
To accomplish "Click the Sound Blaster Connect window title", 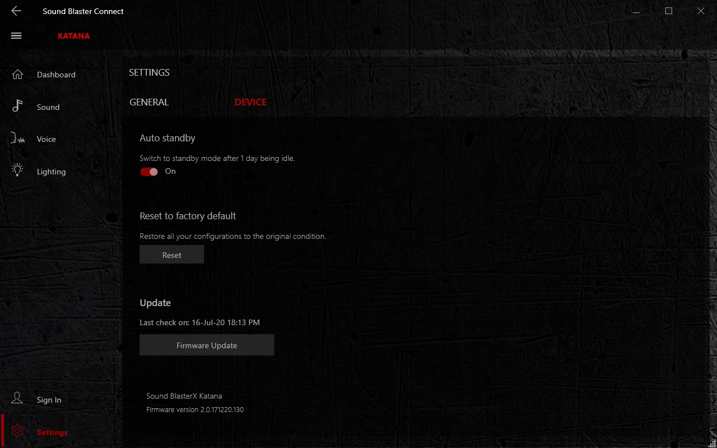I will coord(84,11).
